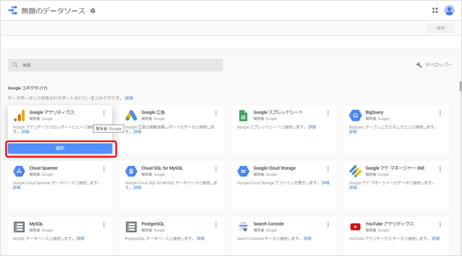
Task: Open more options for YouTube アナリティクス
Action: (440, 224)
